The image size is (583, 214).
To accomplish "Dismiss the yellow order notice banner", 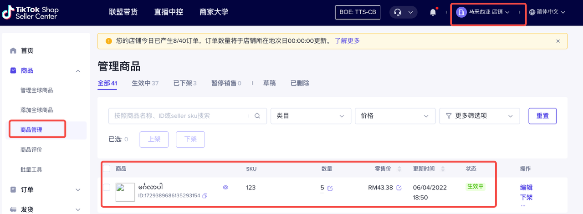I will point(558,41).
